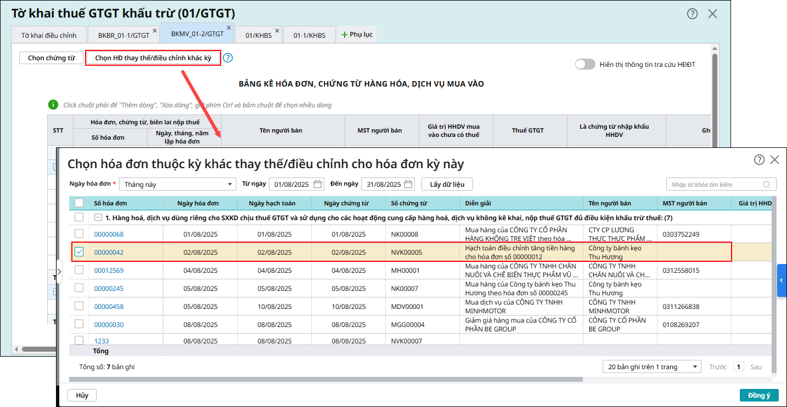This screenshot has height=407, width=787.
Task: Click the dialog's horizontal scrollbar
Action: click(x=324, y=379)
